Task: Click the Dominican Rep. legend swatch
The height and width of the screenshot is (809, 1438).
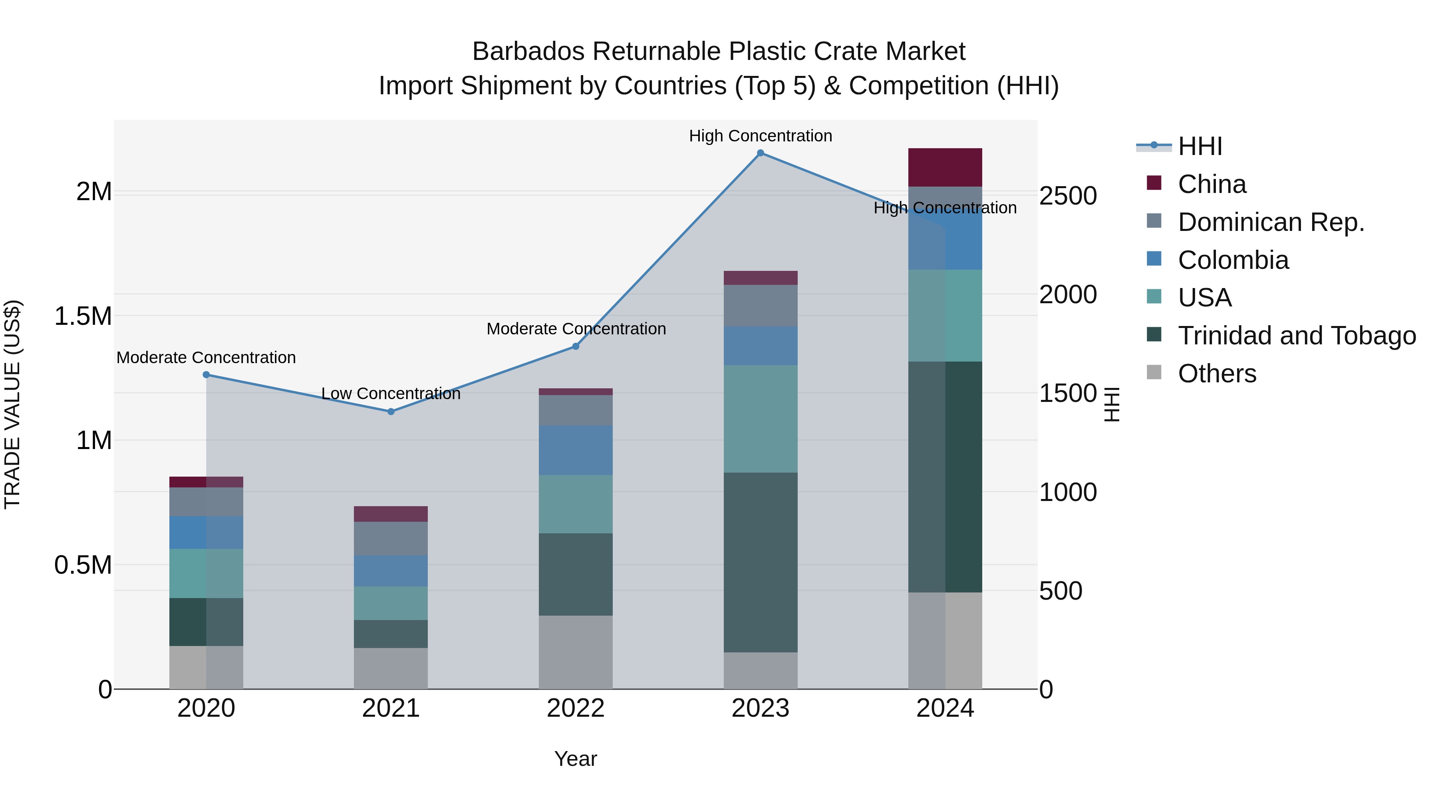Action: [1154, 221]
